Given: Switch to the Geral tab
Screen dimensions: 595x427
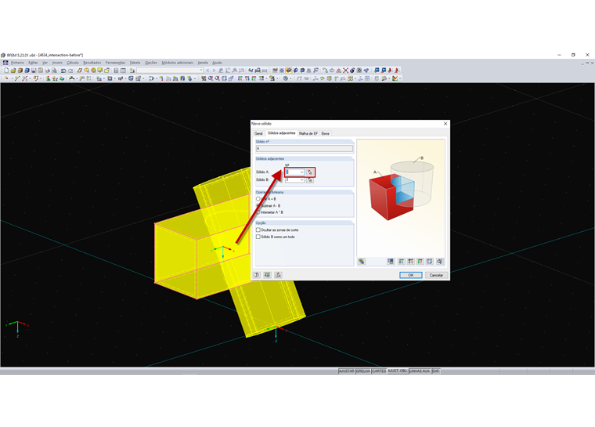Looking at the screenshot, I should pyautogui.click(x=258, y=133).
